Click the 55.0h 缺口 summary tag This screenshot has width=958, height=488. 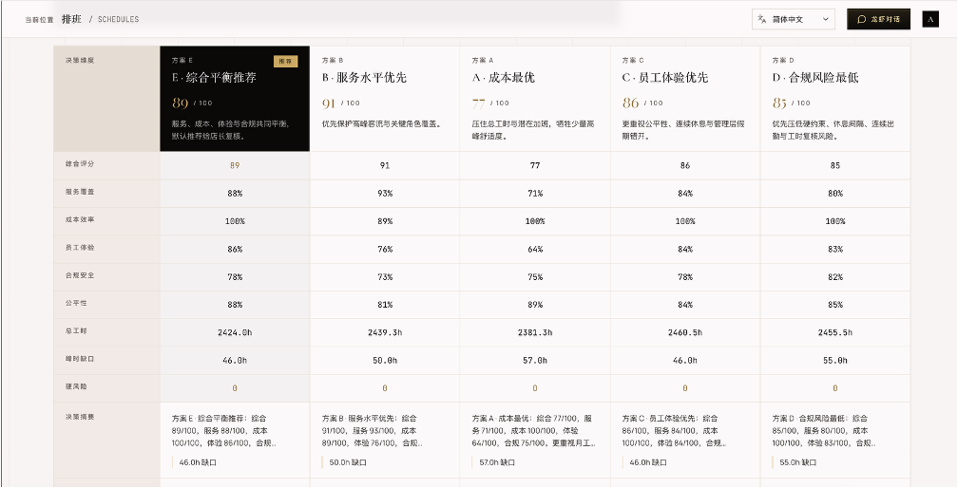794,462
